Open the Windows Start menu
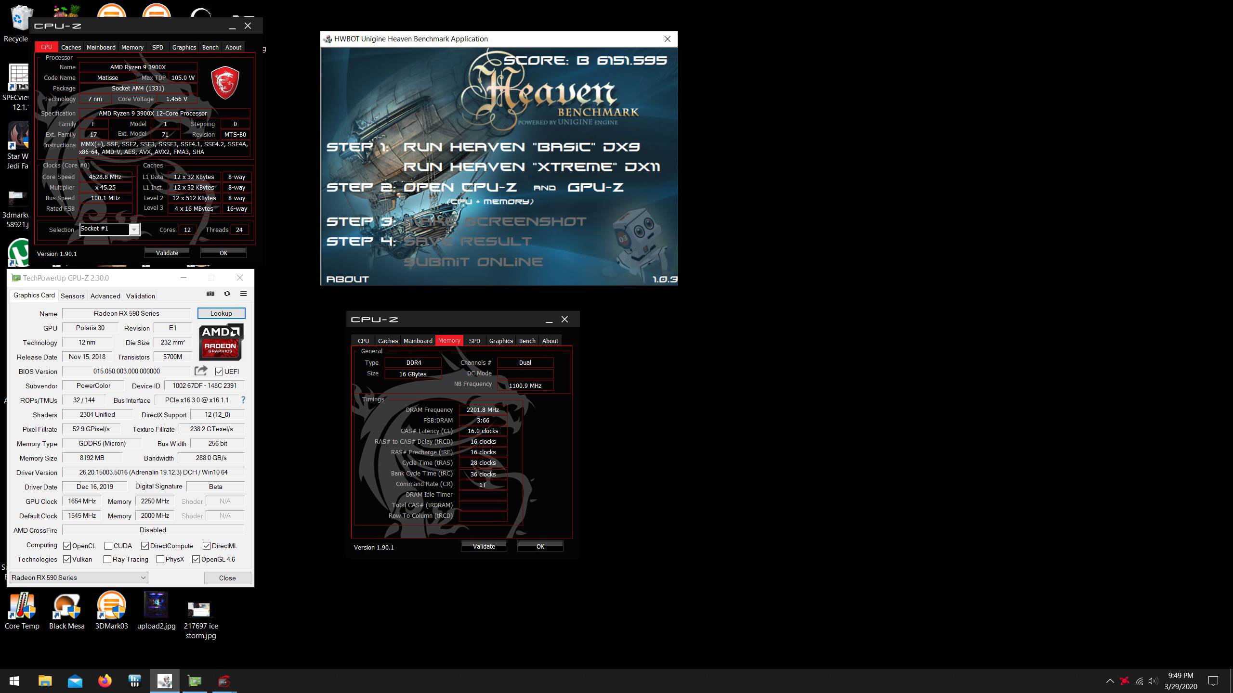The width and height of the screenshot is (1233, 693). 14,681
